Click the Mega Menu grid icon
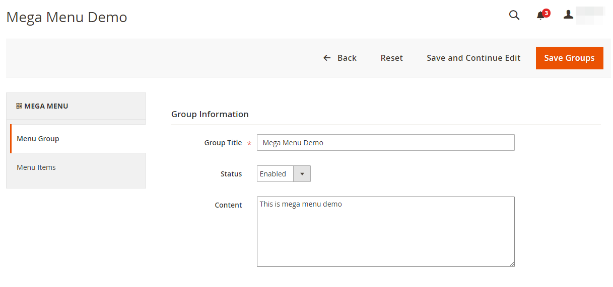The image size is (613, 287). (x=19, y=106)
